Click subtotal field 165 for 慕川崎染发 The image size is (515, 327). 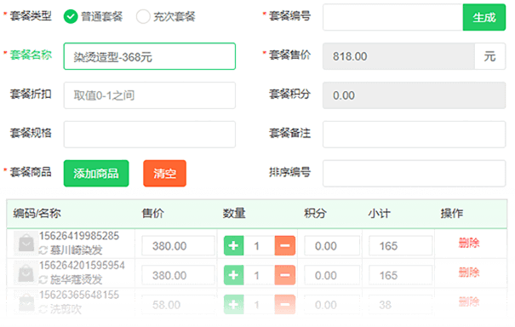point(400,245)
